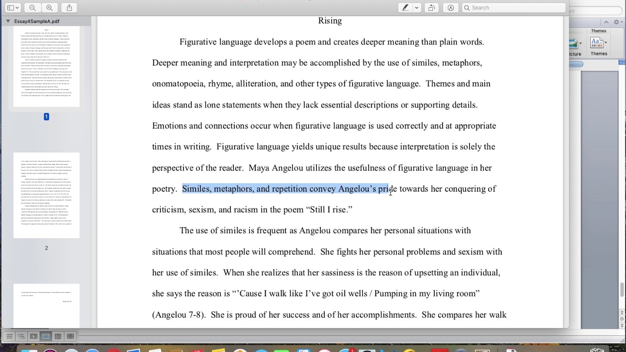
Task: Switch Word to Outline view
Action: (x=21, y=336)
